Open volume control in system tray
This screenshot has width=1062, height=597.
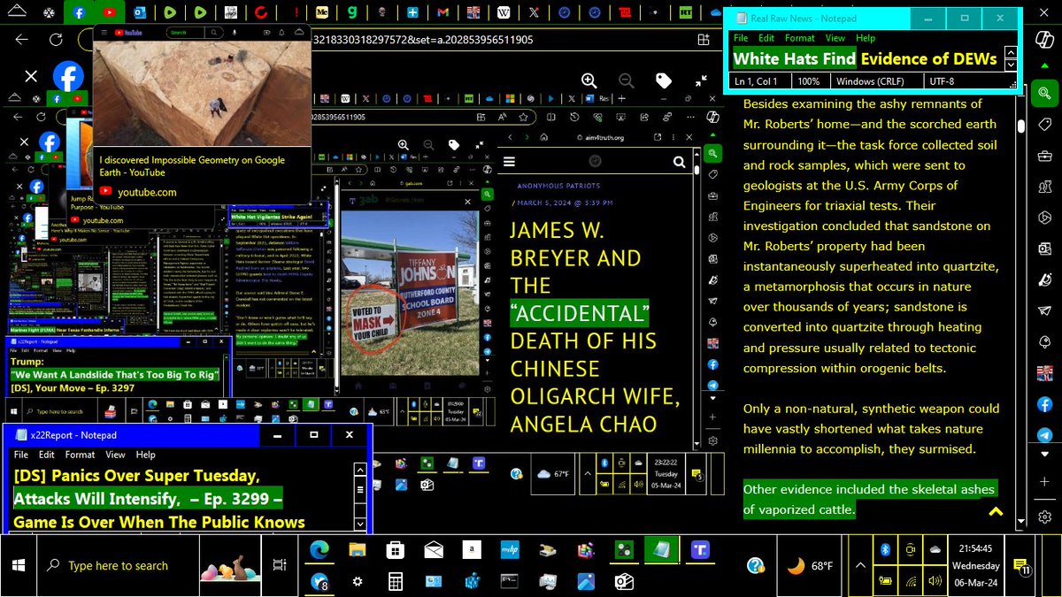(x=935, y=580)
